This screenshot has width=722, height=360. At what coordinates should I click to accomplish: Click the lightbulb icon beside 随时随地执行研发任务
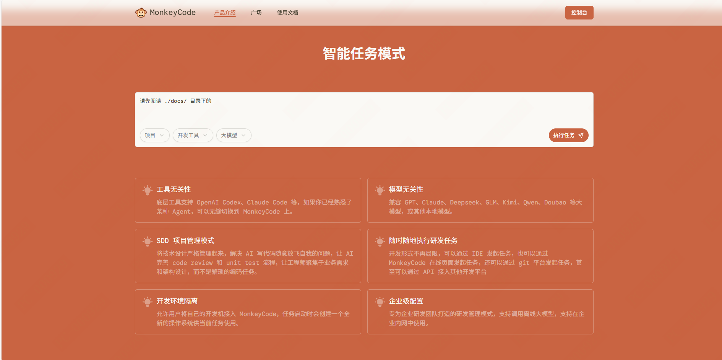coord(380,241)
